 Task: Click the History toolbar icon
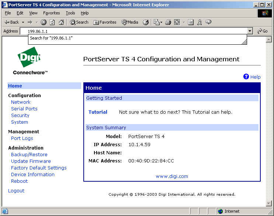point(146,22)
